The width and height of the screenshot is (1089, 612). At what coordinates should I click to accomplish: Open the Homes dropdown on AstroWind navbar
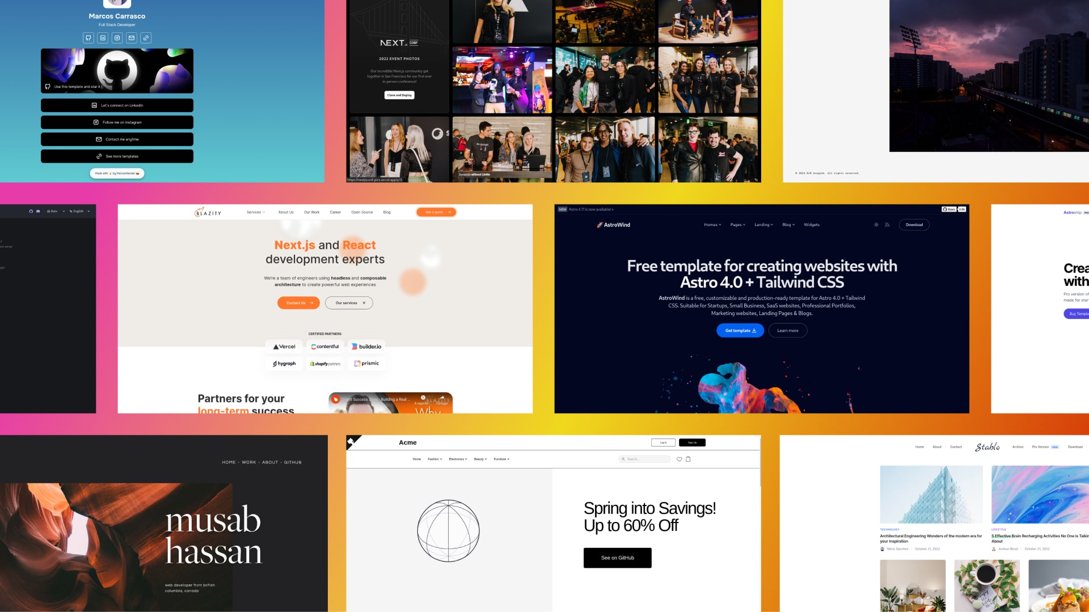[712, 225]
